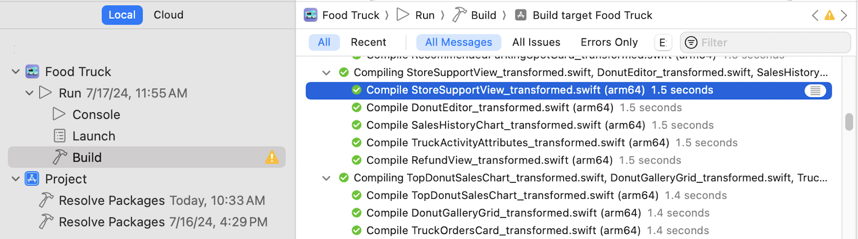Viewport: 858px width, 239px height.
Task: Open the transcript icon on selected compile row
Action: click(815, 91)
